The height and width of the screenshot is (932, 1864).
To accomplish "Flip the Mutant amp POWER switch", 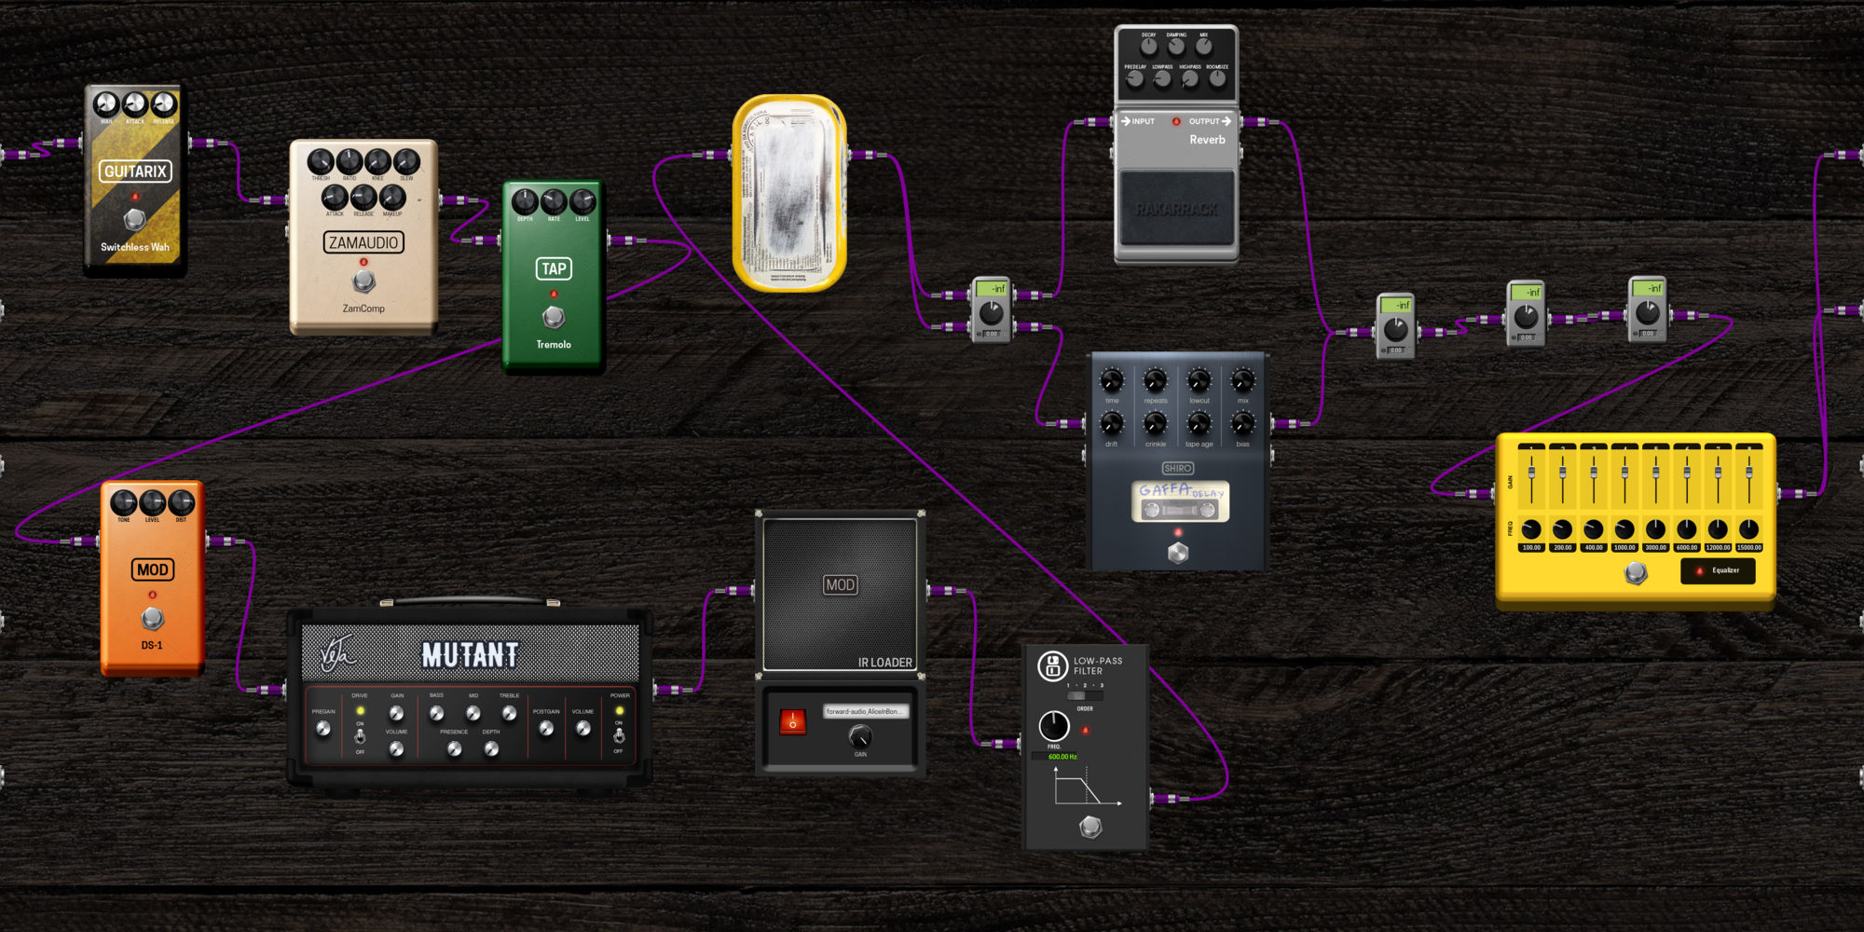I will tap(619, 736).
